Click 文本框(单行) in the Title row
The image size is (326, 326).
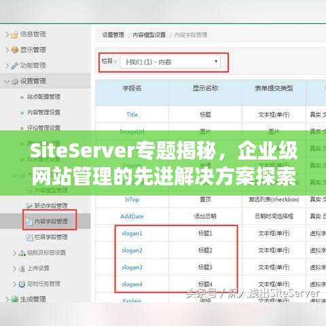[274, 115]
